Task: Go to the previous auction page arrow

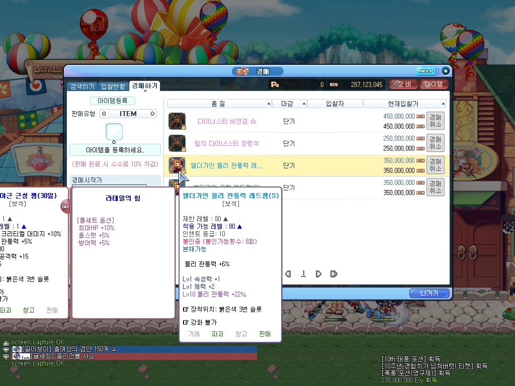Action: click(x=288, y=274)
